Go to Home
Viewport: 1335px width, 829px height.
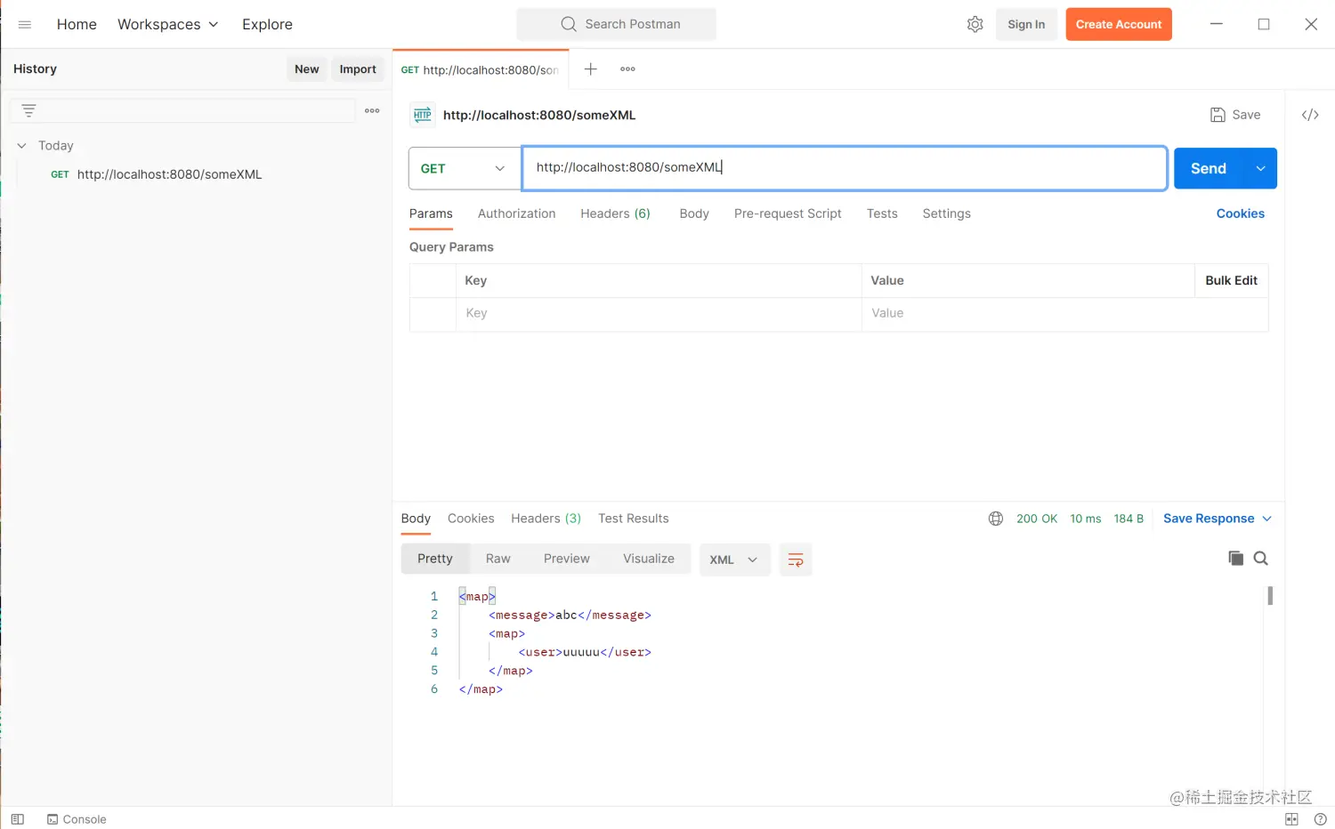point(77,24)
